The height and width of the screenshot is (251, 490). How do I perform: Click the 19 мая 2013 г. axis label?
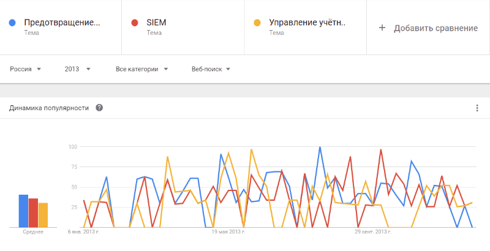[228, 232]
